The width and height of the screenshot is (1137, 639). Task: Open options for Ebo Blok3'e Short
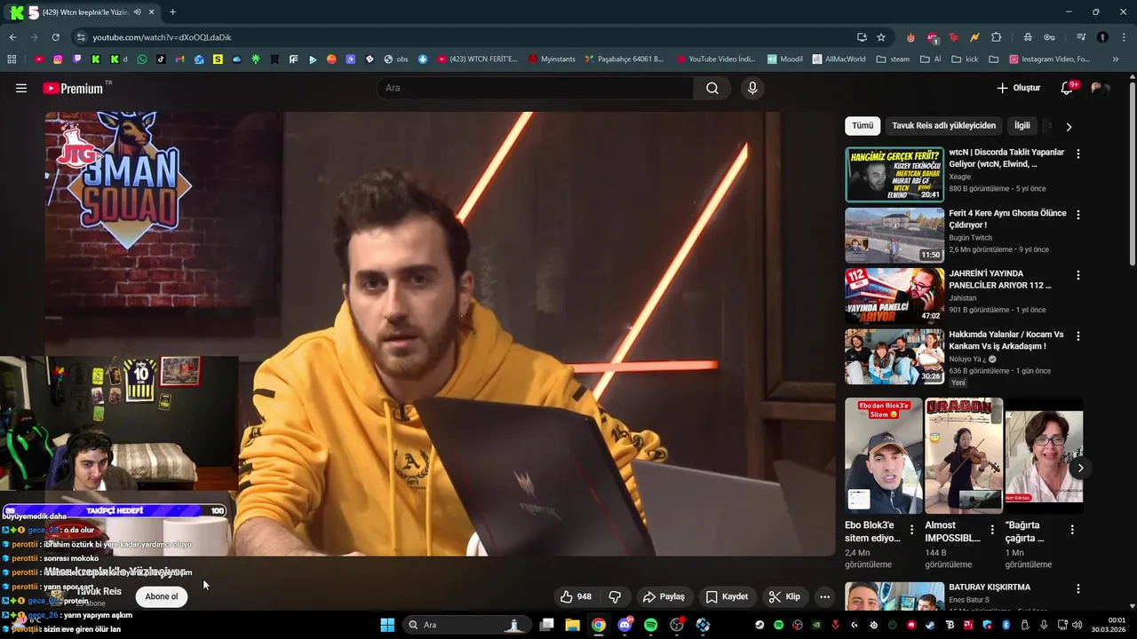(x=911, y=530)
